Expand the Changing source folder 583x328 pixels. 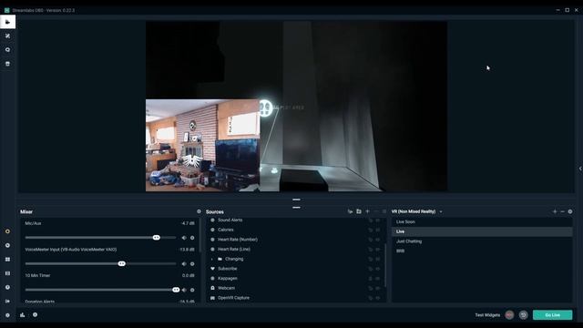coord(212,259)
